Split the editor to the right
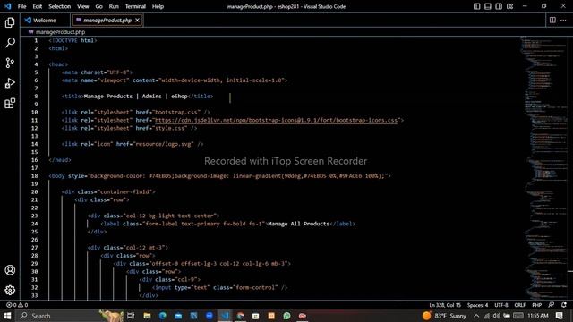The width and height of the screenshot is (573, 322). coord(552,20)
